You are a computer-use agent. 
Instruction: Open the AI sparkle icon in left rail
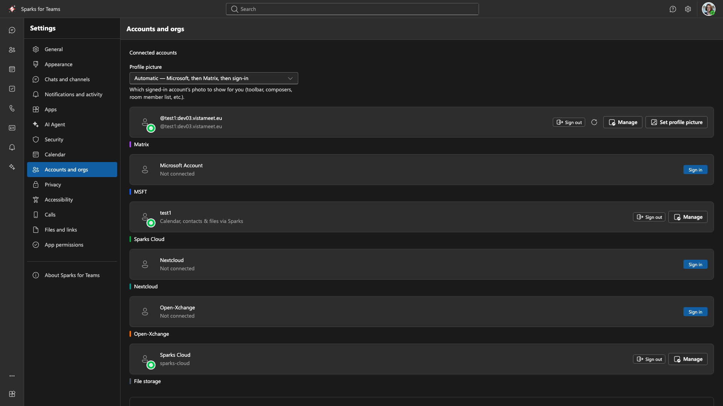pyautogui.click(x=12, y=167)
